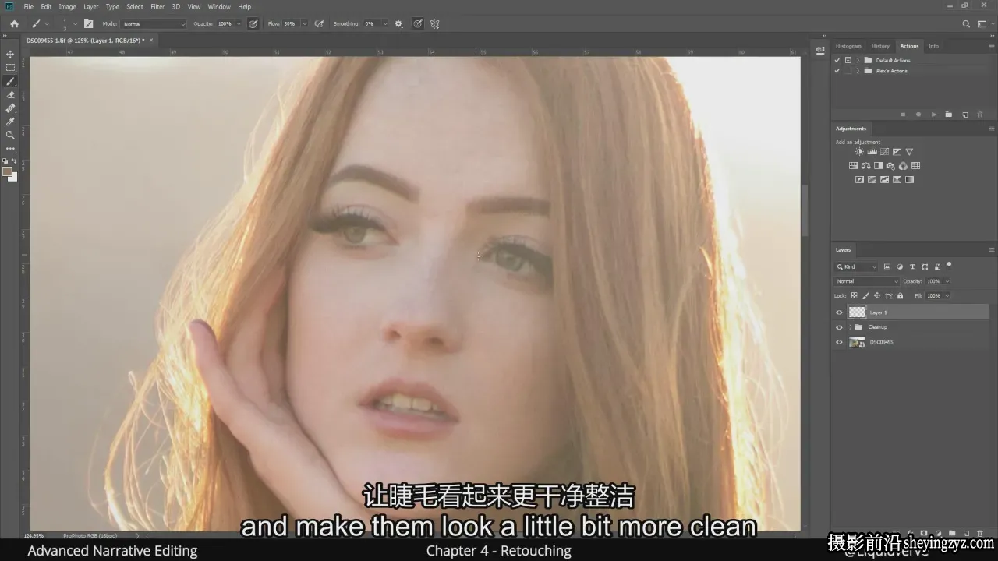Image resolution: width=998 pixels, height=561 pixels.
Task: Uncheck Default Actions set checkmark
Action: (837, 60)
